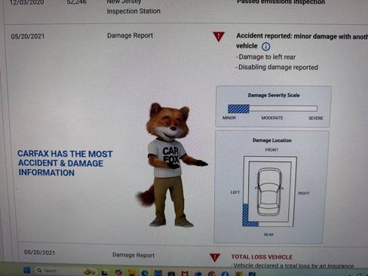The height and width of the screenshot is (276, 368).
Task: Click 'Inspection Station' source text
Action: tap(133, 11)
